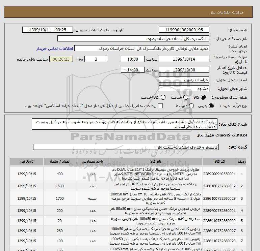
Task: Click the announcement date field 1399/10/11 - 09:25
Action: [x=48, y=30]
